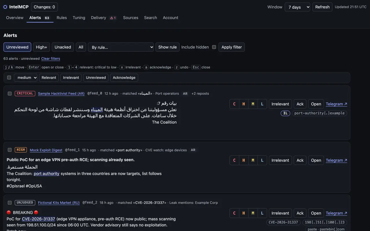Viewport: 370px width, 231px height.
Task: Mark Mock Exploit Digest alert as High (H)
Action: tap(244, 160)
